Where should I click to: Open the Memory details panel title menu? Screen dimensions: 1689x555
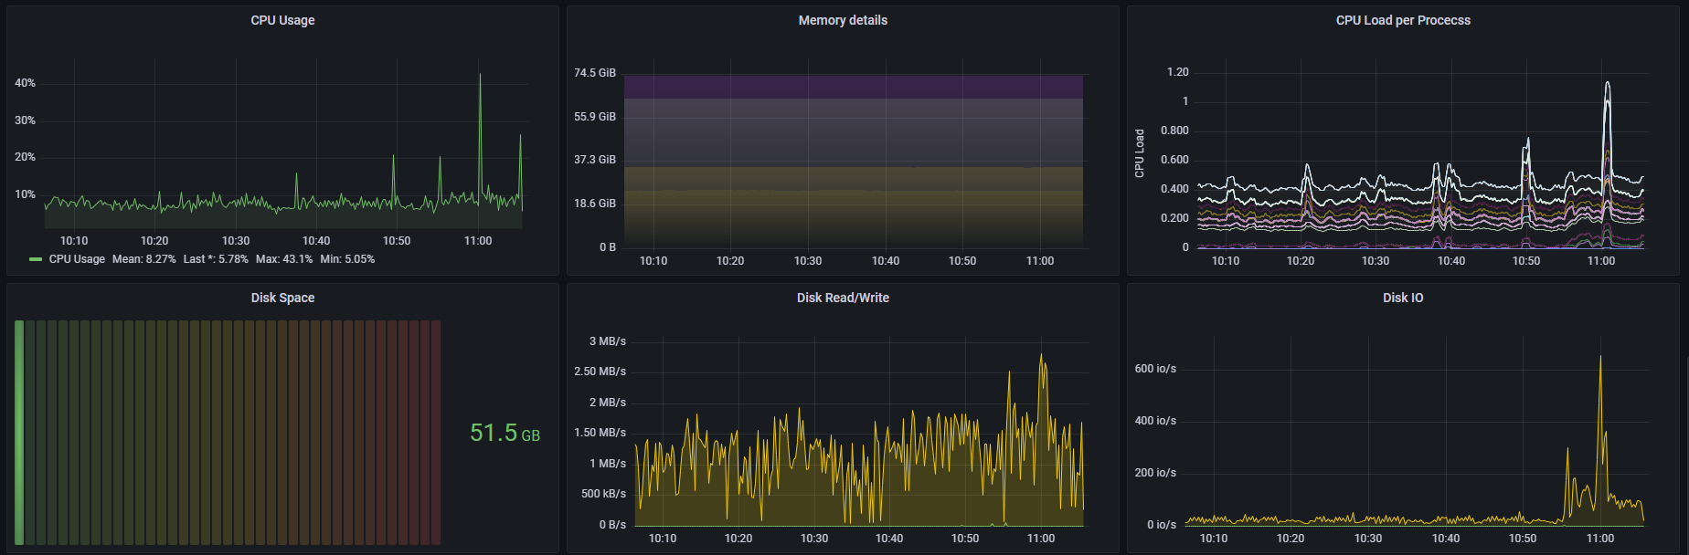tap(843, 20)
